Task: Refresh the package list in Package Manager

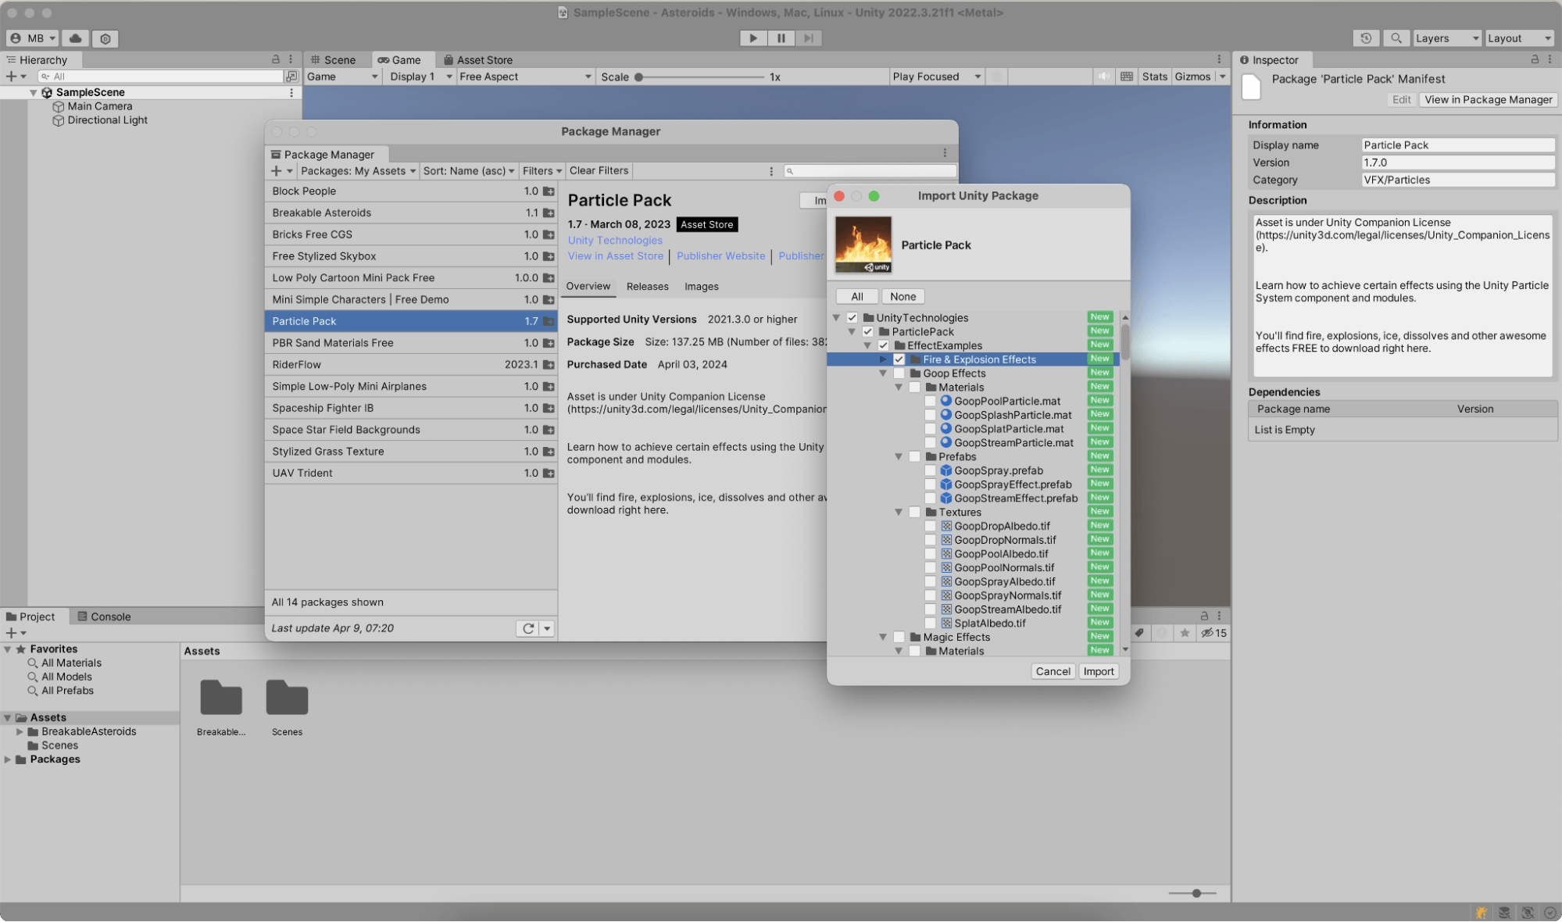Action: 529,627
